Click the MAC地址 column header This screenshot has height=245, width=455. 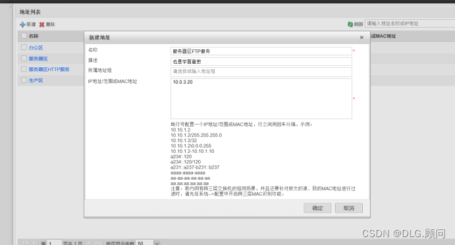[383, 36]
